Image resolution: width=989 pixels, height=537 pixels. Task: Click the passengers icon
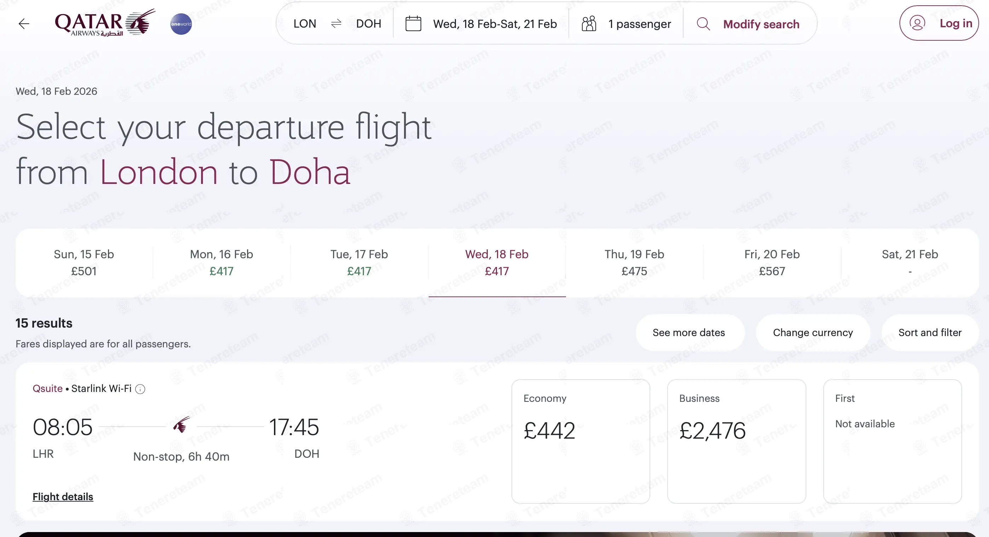click(589, 24)
